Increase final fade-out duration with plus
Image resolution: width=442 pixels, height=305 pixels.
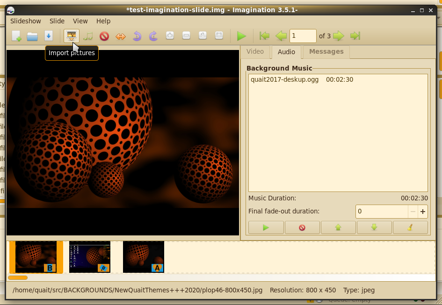tap(423, 212)
